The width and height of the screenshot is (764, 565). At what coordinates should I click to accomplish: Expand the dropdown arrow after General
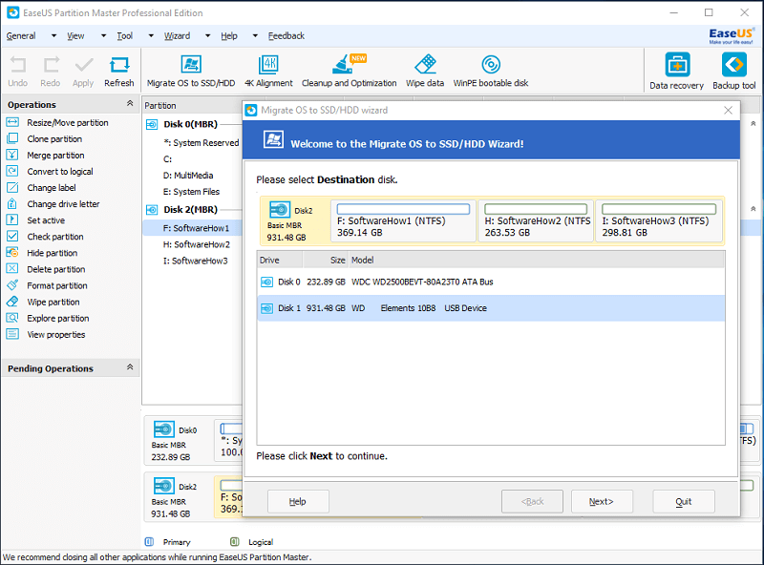tap(54, 36)
